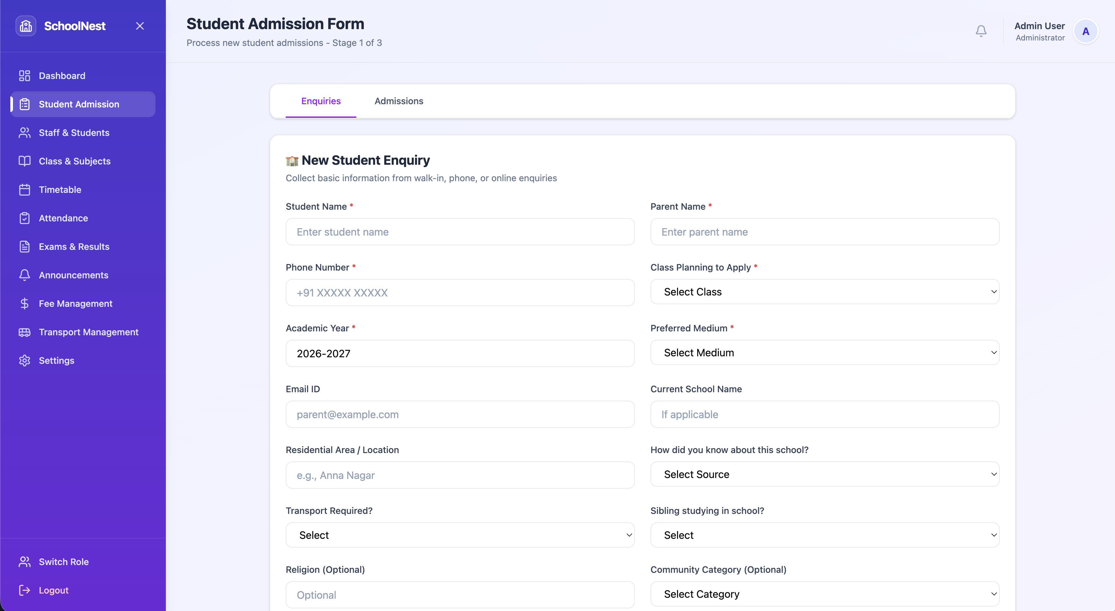Focus the Email ID input field
The width and height of the screenshot is (1115, 611).
460,414
